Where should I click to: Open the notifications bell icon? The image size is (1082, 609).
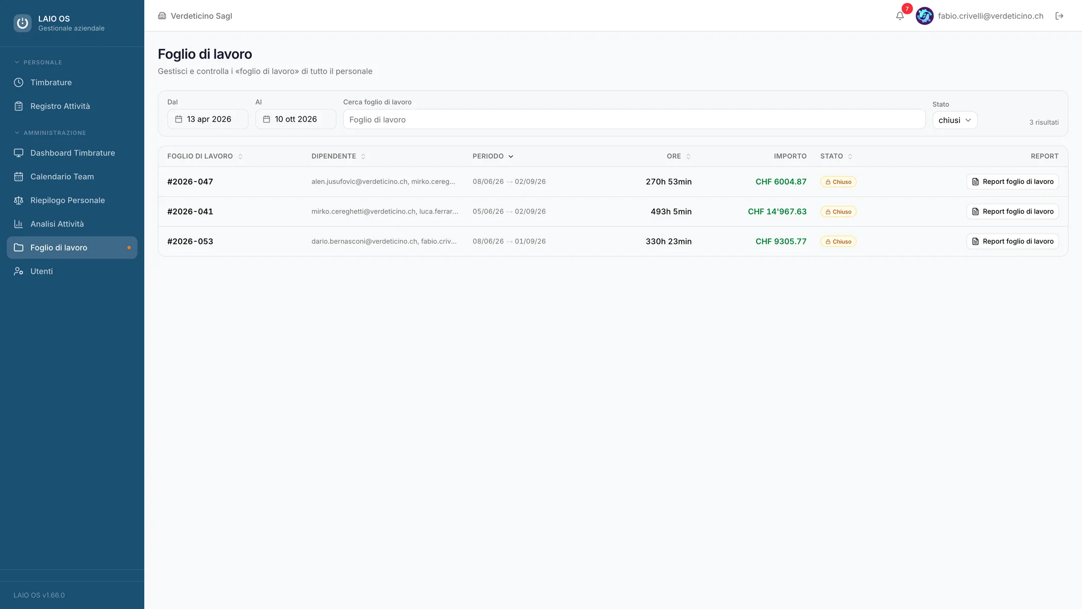[x=900, y=16]
